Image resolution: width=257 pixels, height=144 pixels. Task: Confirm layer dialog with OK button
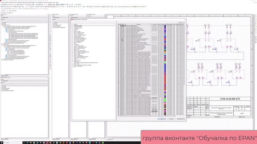pos(162,119)
